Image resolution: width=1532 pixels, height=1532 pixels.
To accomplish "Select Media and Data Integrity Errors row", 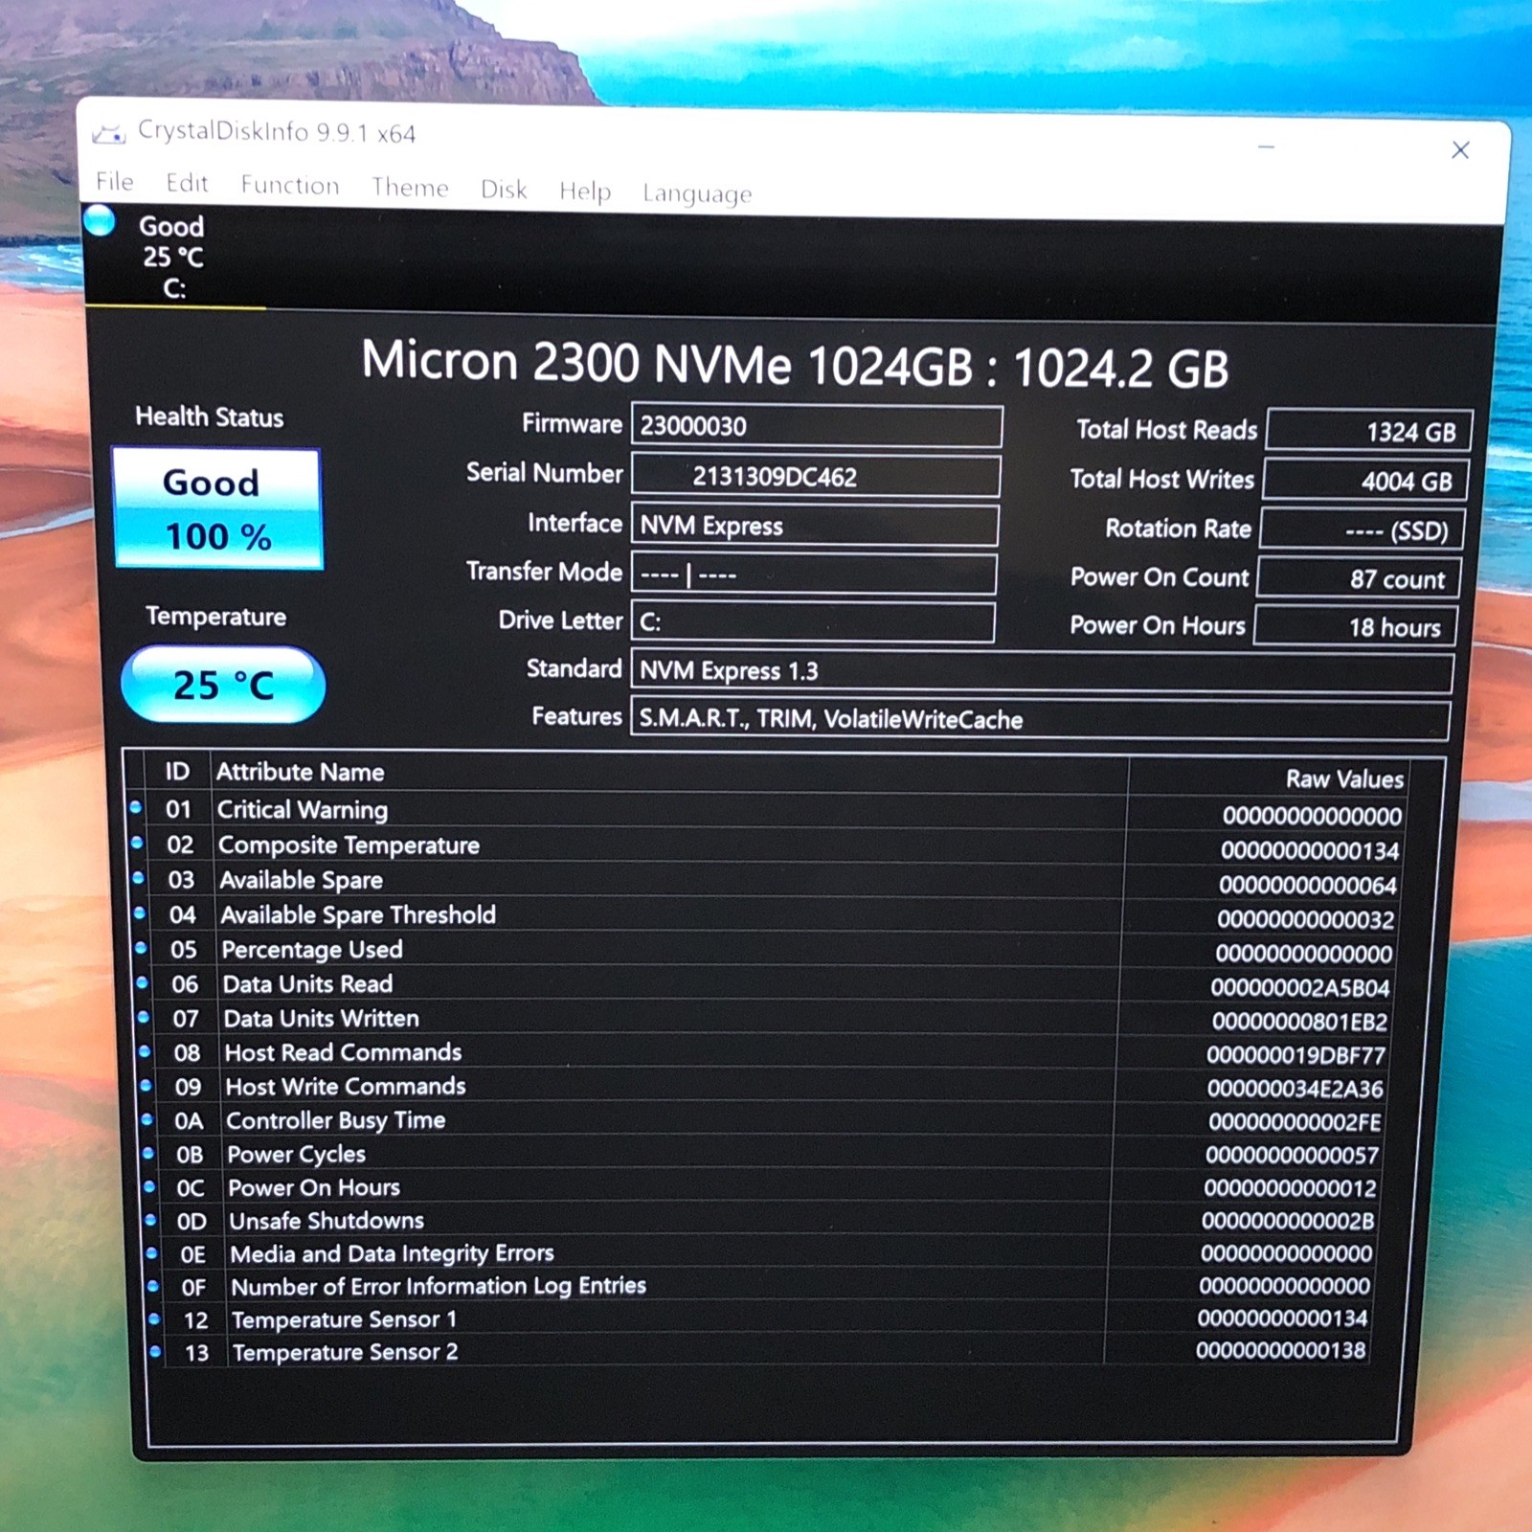I will [x=764, y=1253].
